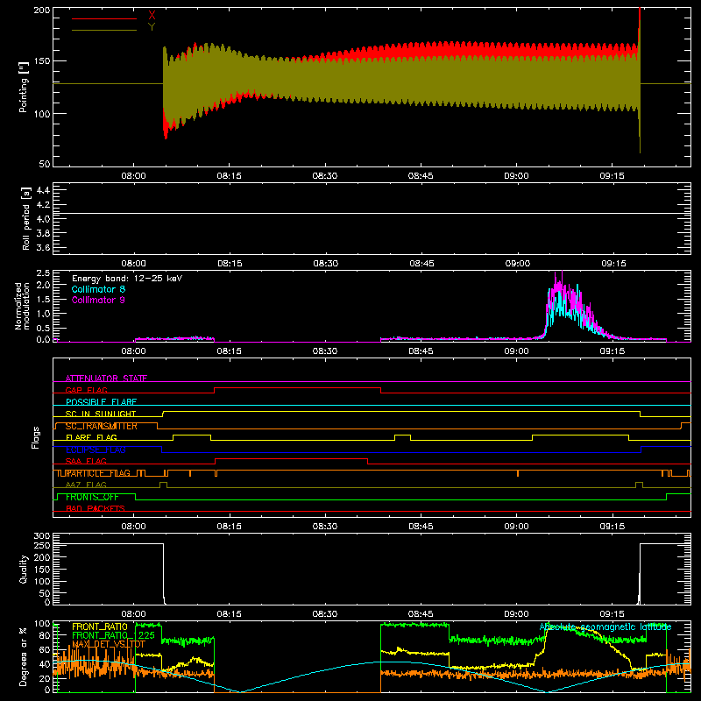Click the 200 tick on Pointing axis
The width and height of the screenshot is (701, 701).
coord(42,11)
